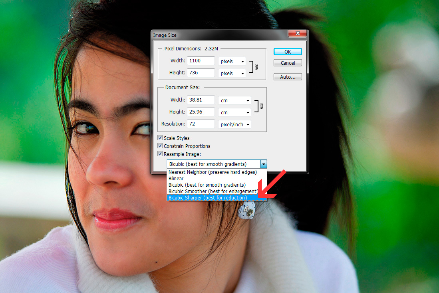The width and height of the screenshot is (439, 293).
Task: Select Bicubic Sharper (best for reduction)
Action: tap(208, 198)
